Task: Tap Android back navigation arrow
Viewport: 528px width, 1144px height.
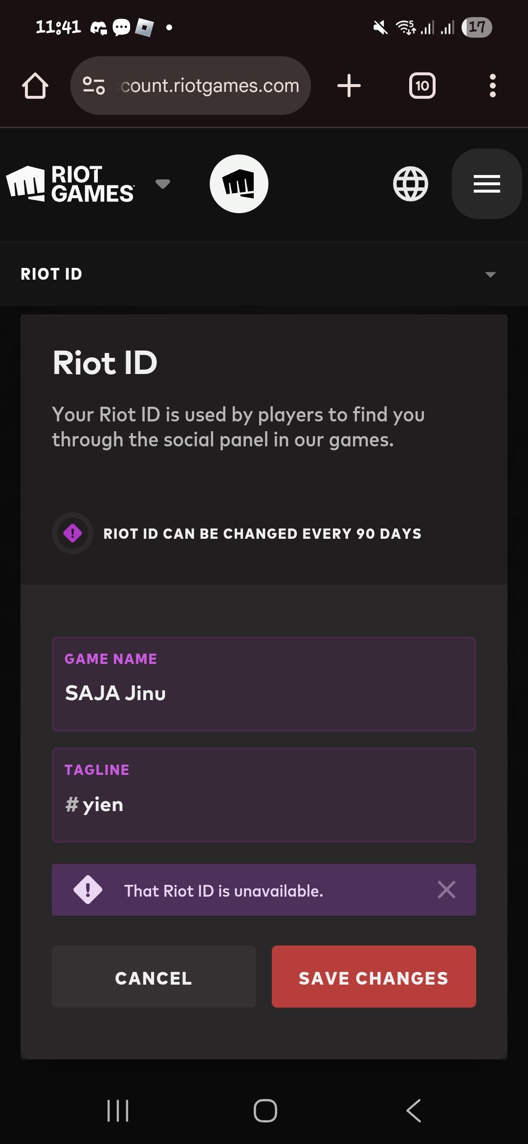Action: (414, 1111)
